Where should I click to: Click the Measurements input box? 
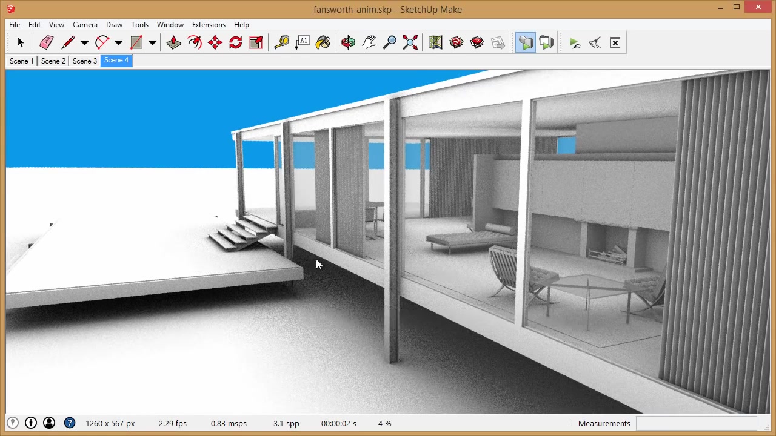click(696, 423)
